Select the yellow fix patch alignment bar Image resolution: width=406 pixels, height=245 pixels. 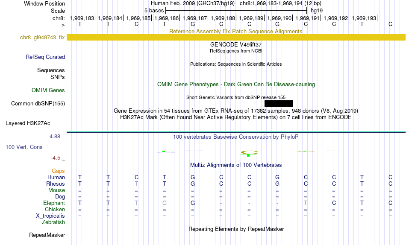coord(236,37)
